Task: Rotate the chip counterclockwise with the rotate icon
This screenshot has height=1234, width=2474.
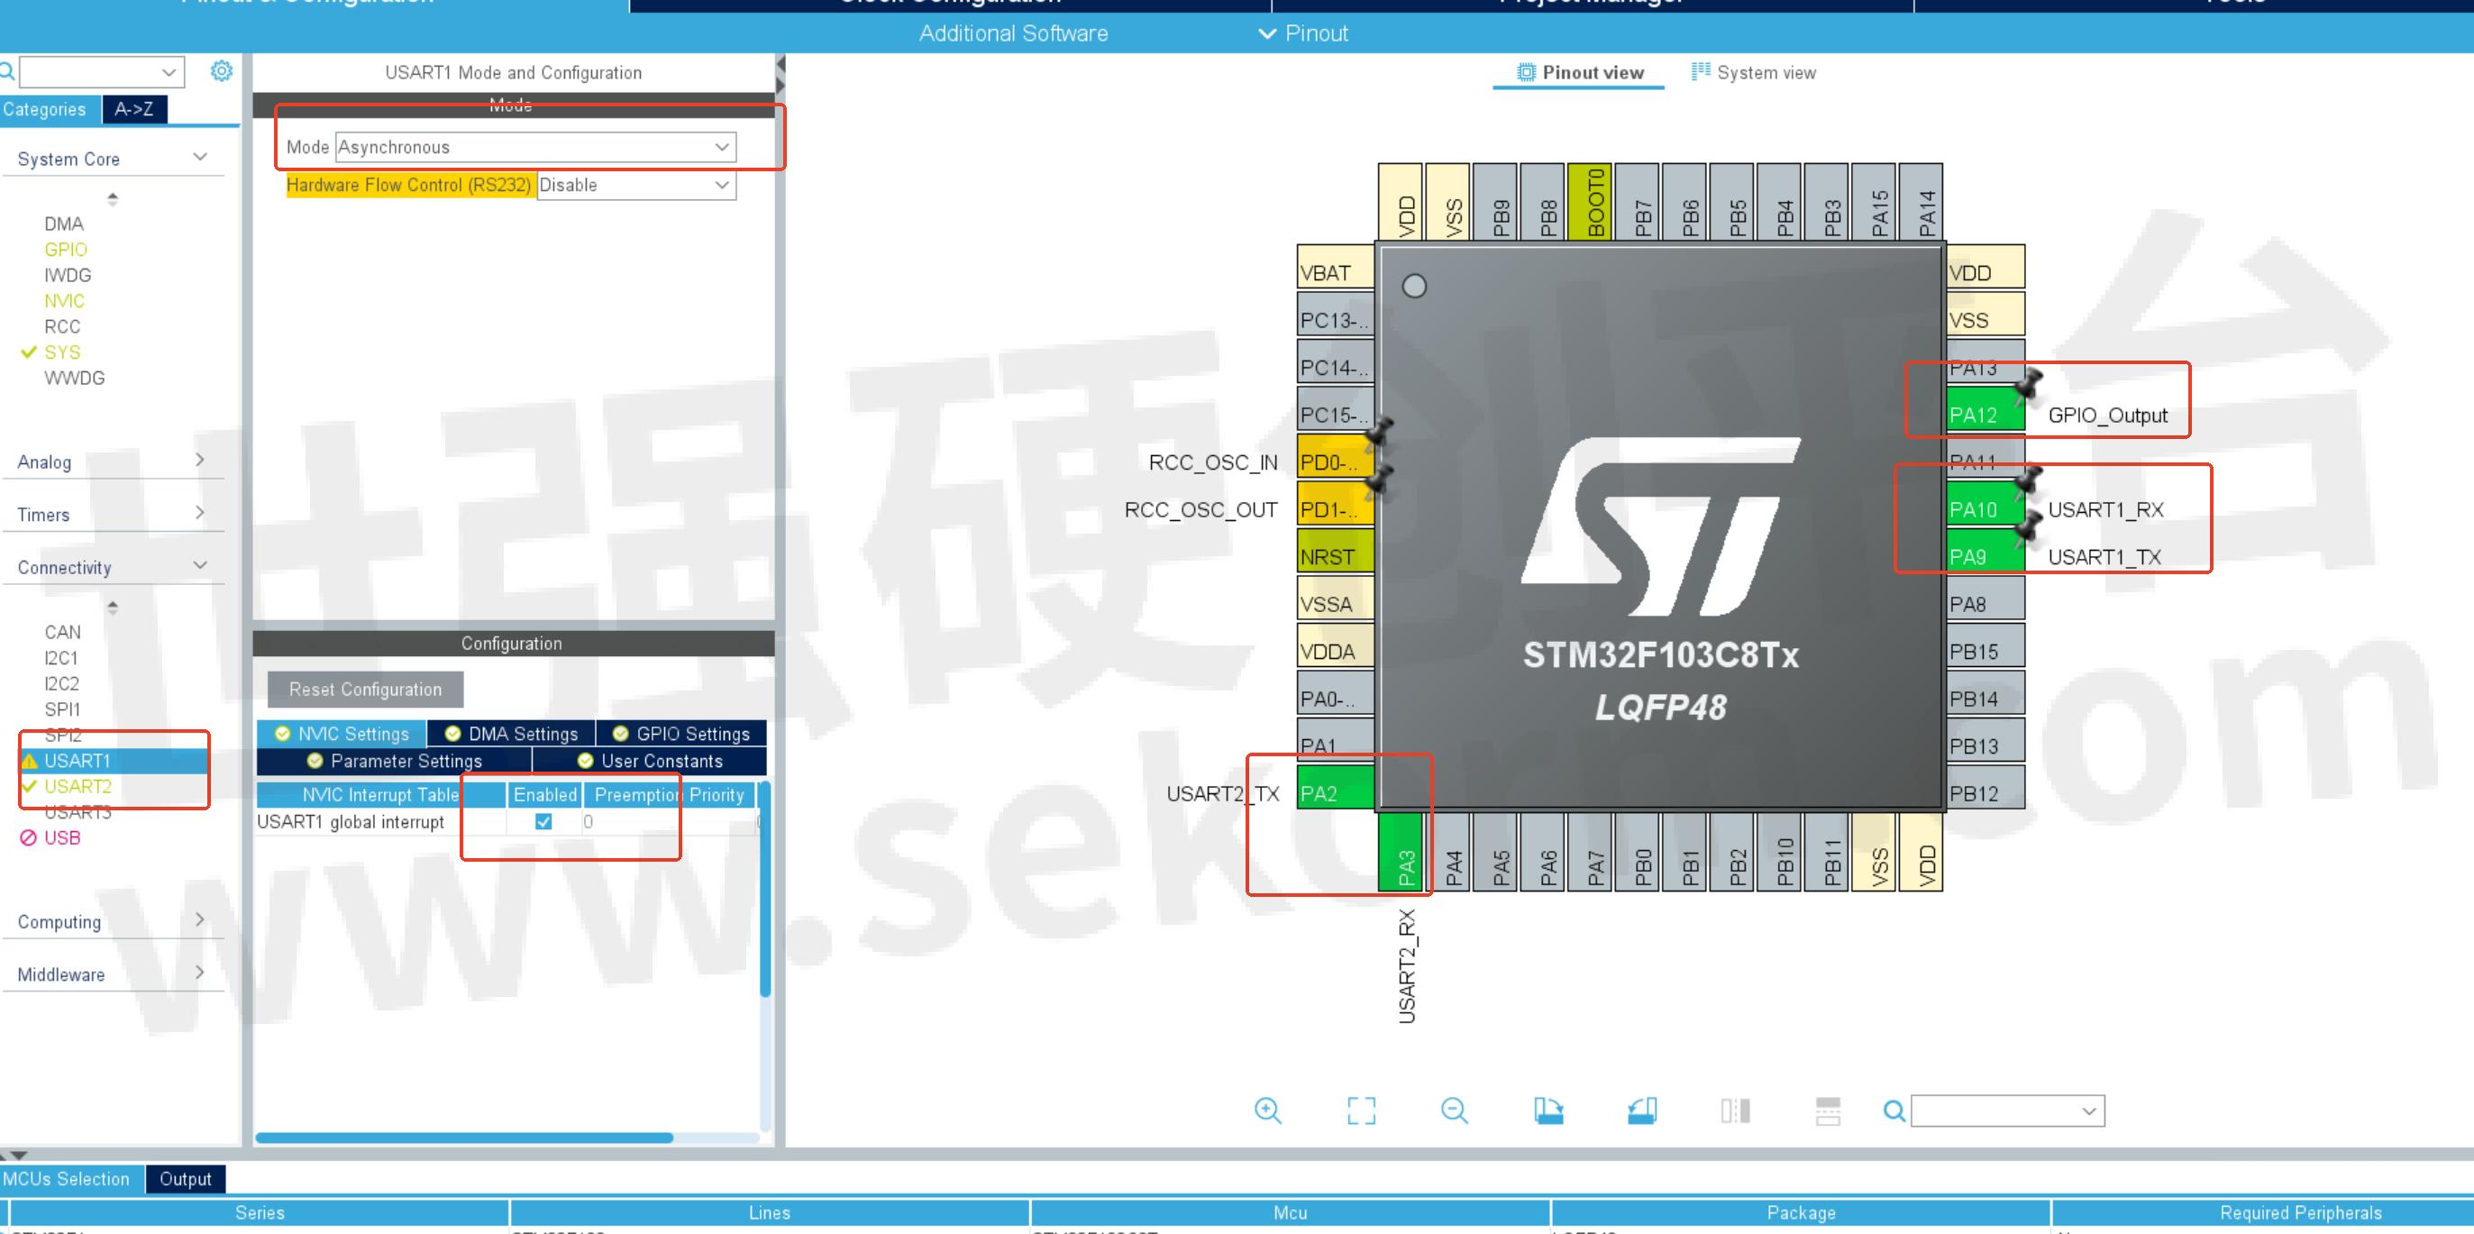Action: click(x=1640, y=1111)
